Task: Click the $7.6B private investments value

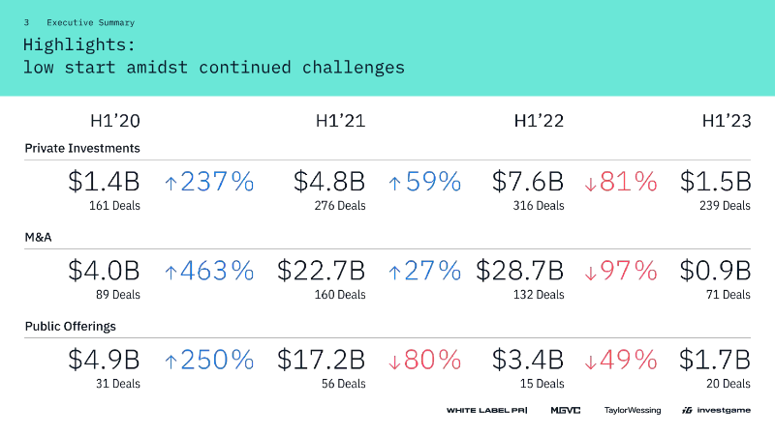Action: (x=527, y=182)
